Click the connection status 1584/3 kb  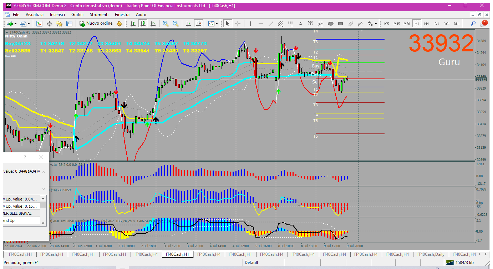point(459,263)
